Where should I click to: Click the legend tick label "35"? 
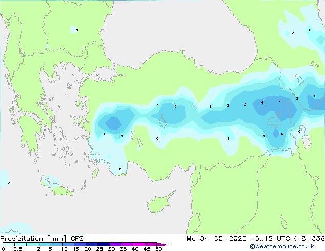(x=123, y=249)
